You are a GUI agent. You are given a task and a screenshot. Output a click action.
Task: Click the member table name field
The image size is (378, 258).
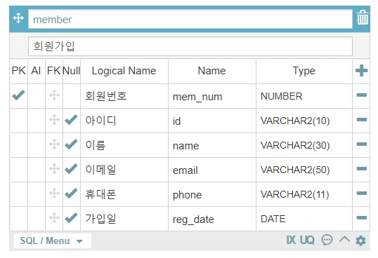click(x=190, y=19)
